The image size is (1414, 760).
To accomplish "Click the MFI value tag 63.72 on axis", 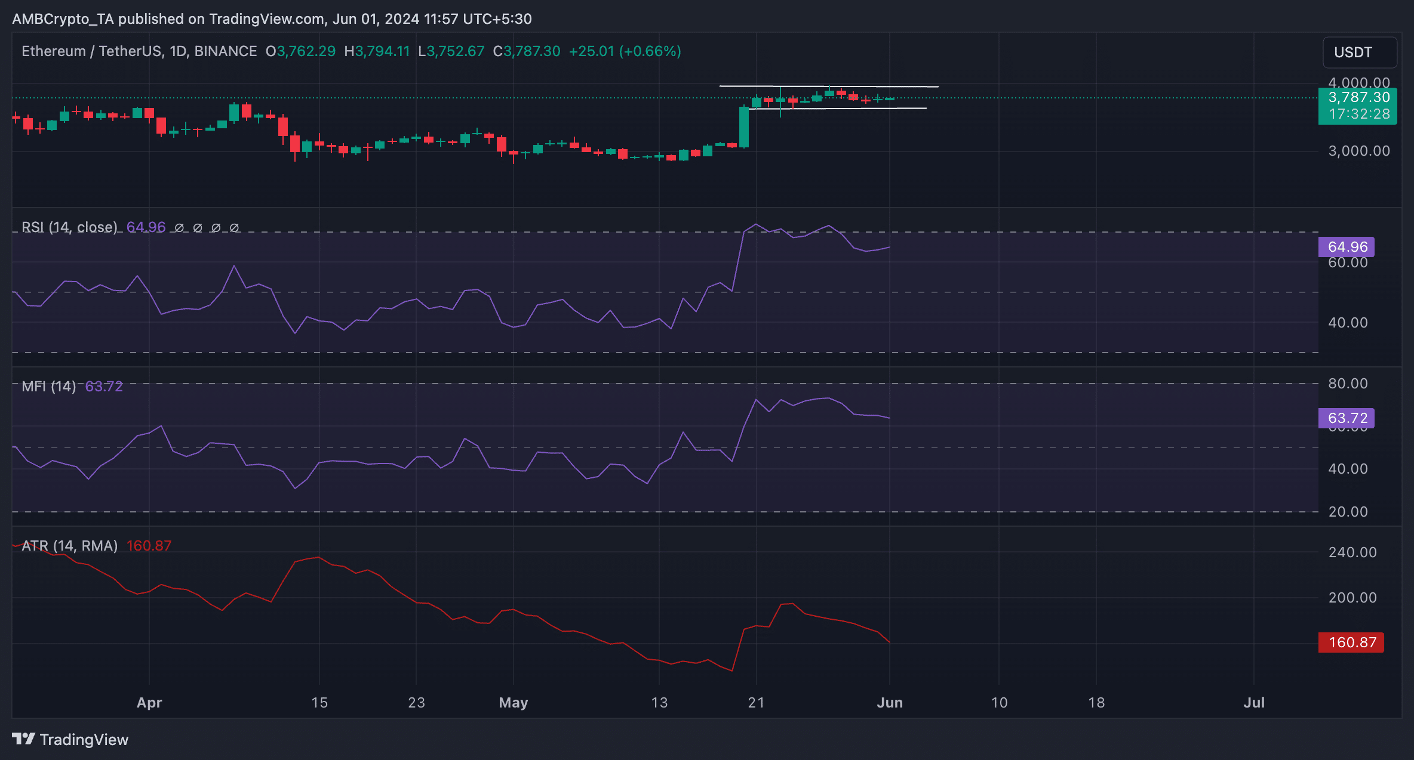I will tap(1347, 418).
